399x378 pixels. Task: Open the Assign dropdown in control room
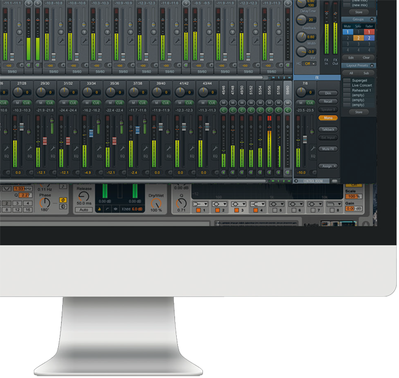click(x=328, y=166)
